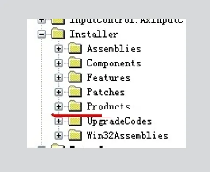This screenshot has width=210, height=172.
Task: Click the UpgradeCodes folder icon
Action: 75,121
